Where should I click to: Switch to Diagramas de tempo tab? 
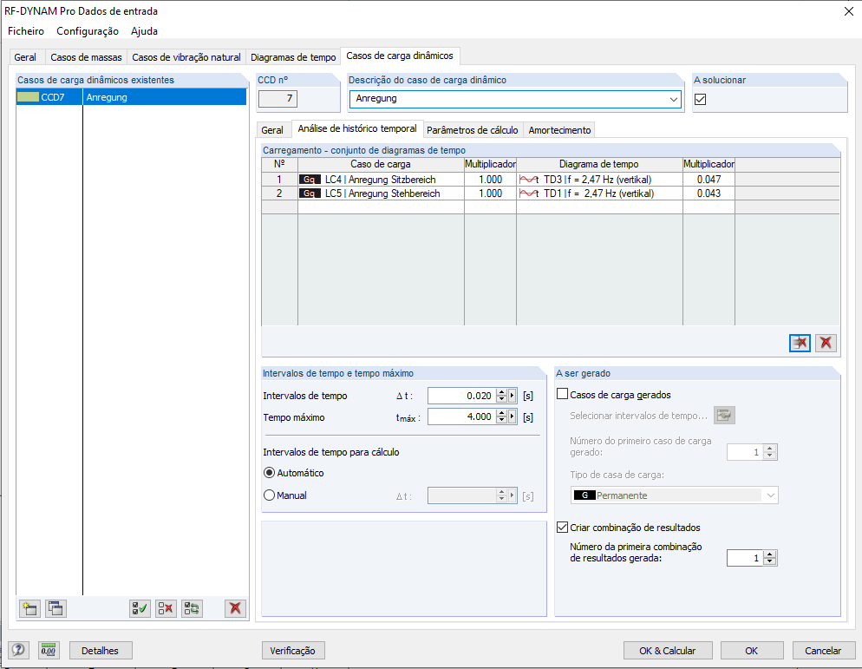293,57
